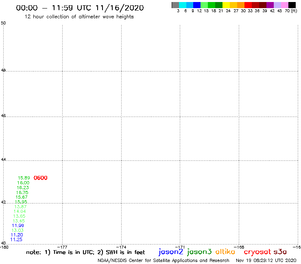This screenshot has height=264, width=301.
Task: Click the chart title with date 11/16/2020
Action: (x=80, y=8)
